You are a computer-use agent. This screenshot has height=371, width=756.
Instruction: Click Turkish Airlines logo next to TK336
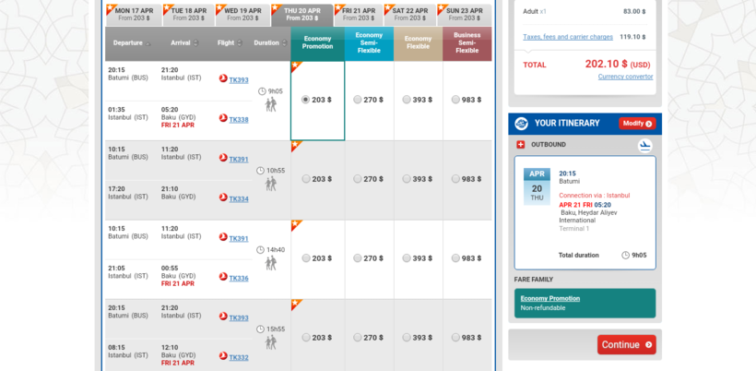pos(223,277)
